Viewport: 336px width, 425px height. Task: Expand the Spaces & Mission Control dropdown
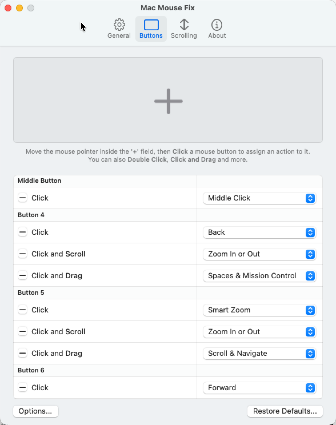pos(259,276)
